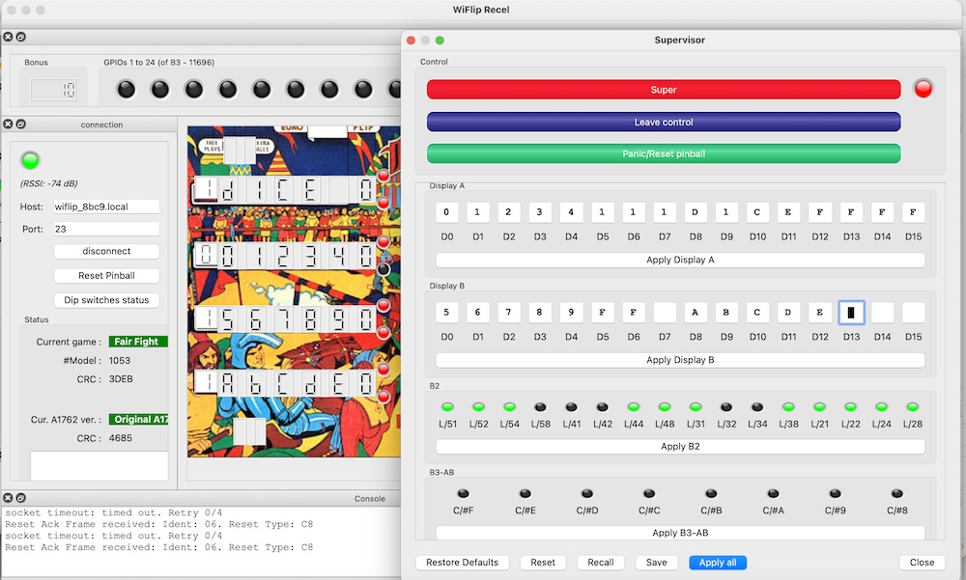Click the green connection status LED
Screen dimensions: 966x580
(x=28, y=160)
